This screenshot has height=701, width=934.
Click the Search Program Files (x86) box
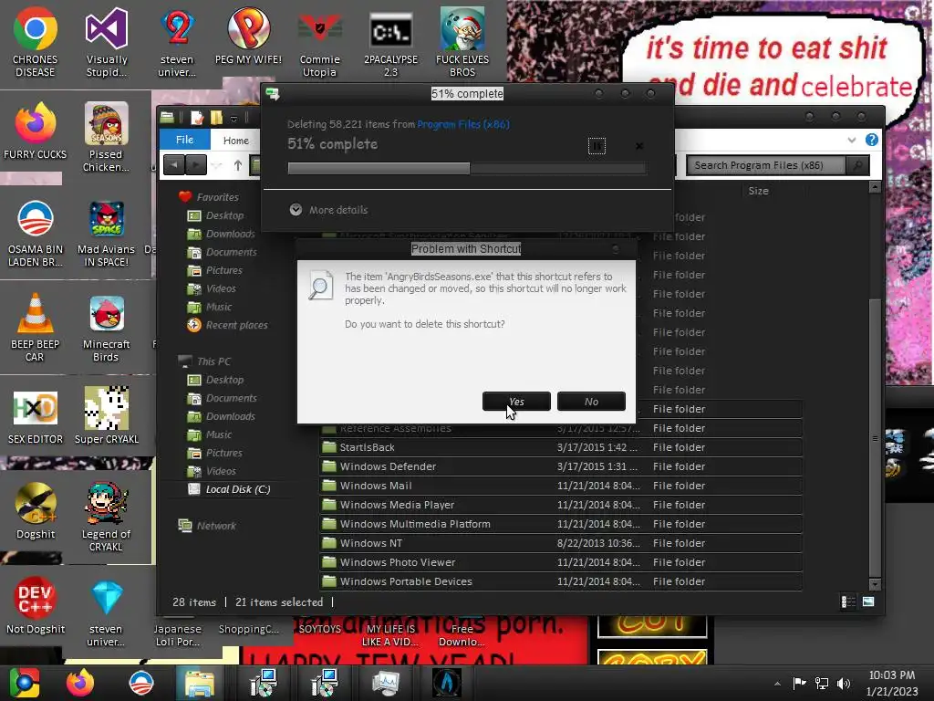click(765, 165)
